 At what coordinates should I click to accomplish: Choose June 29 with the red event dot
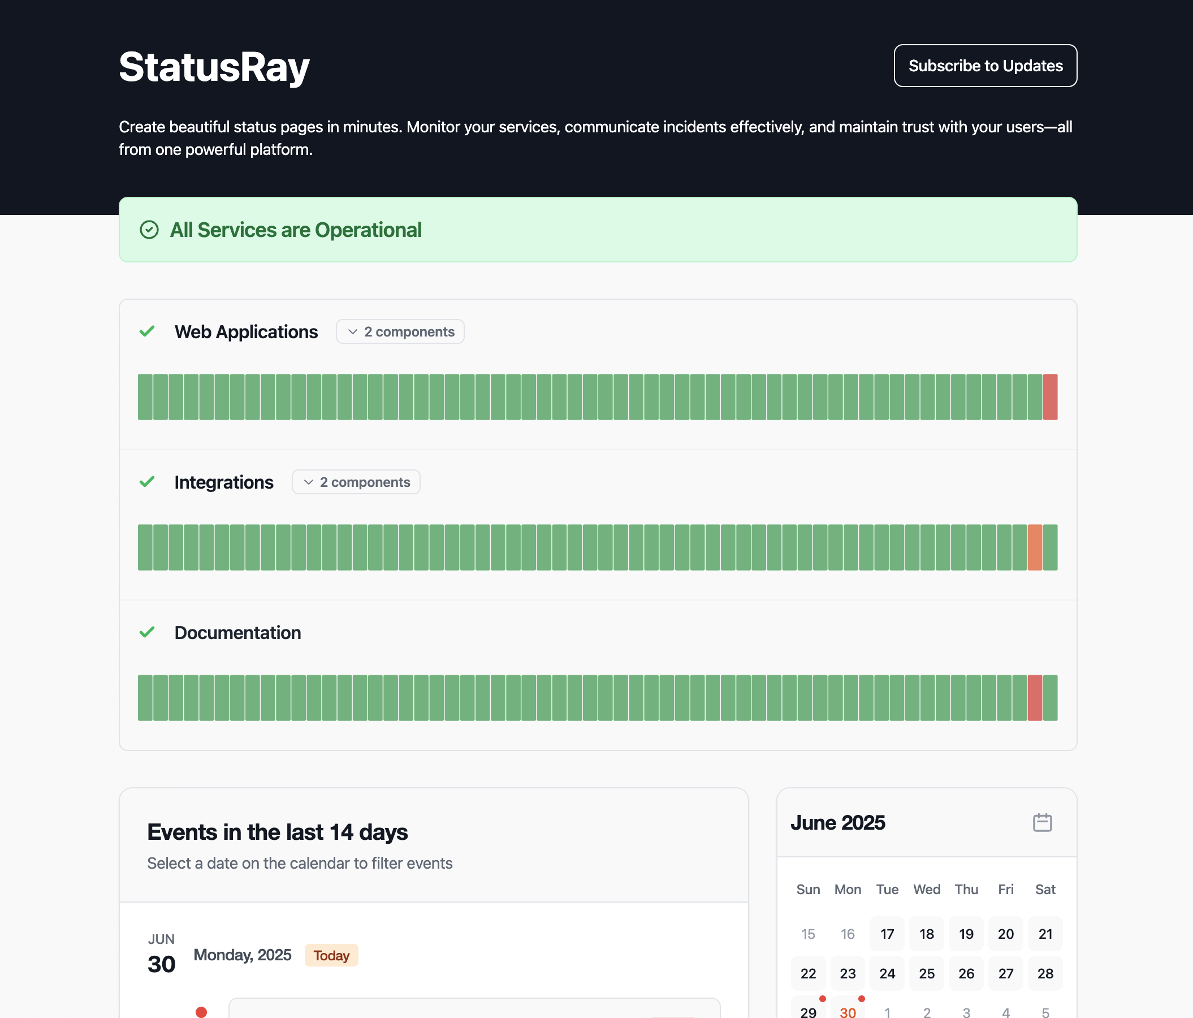point(809,1008)
